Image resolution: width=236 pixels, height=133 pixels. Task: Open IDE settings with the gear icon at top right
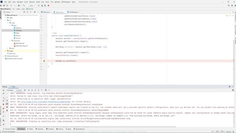232,6
